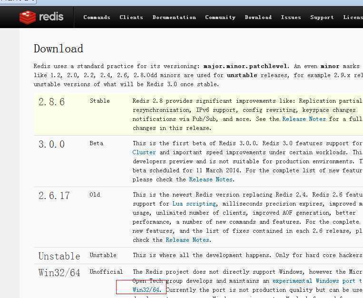The image size is (363, 298).
Task: Select the small Unstable status label
Action: (x=103, y=255)
